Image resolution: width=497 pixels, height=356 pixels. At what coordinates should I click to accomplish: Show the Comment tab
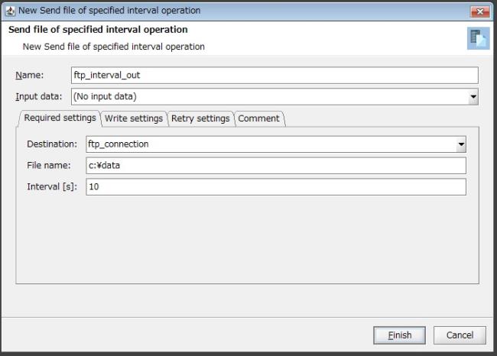(258, 118)
